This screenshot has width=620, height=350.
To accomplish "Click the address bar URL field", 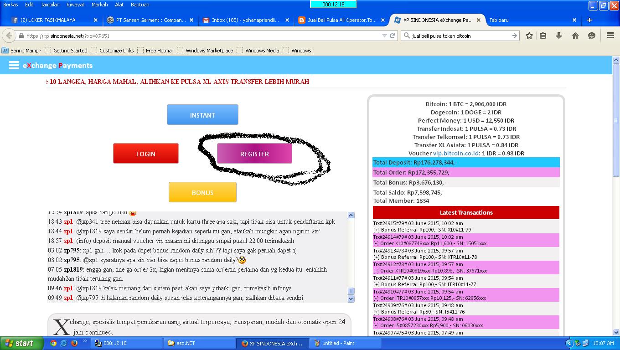I will coord(201,36).
